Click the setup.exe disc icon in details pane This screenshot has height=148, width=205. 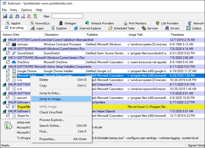coord(8,125)
